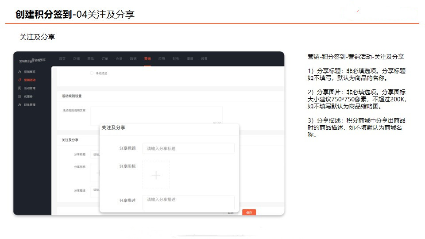The image size is (425, 239).
Task: Click the 活动规则说明文案 field label
Action: click(x=74, y=110)
